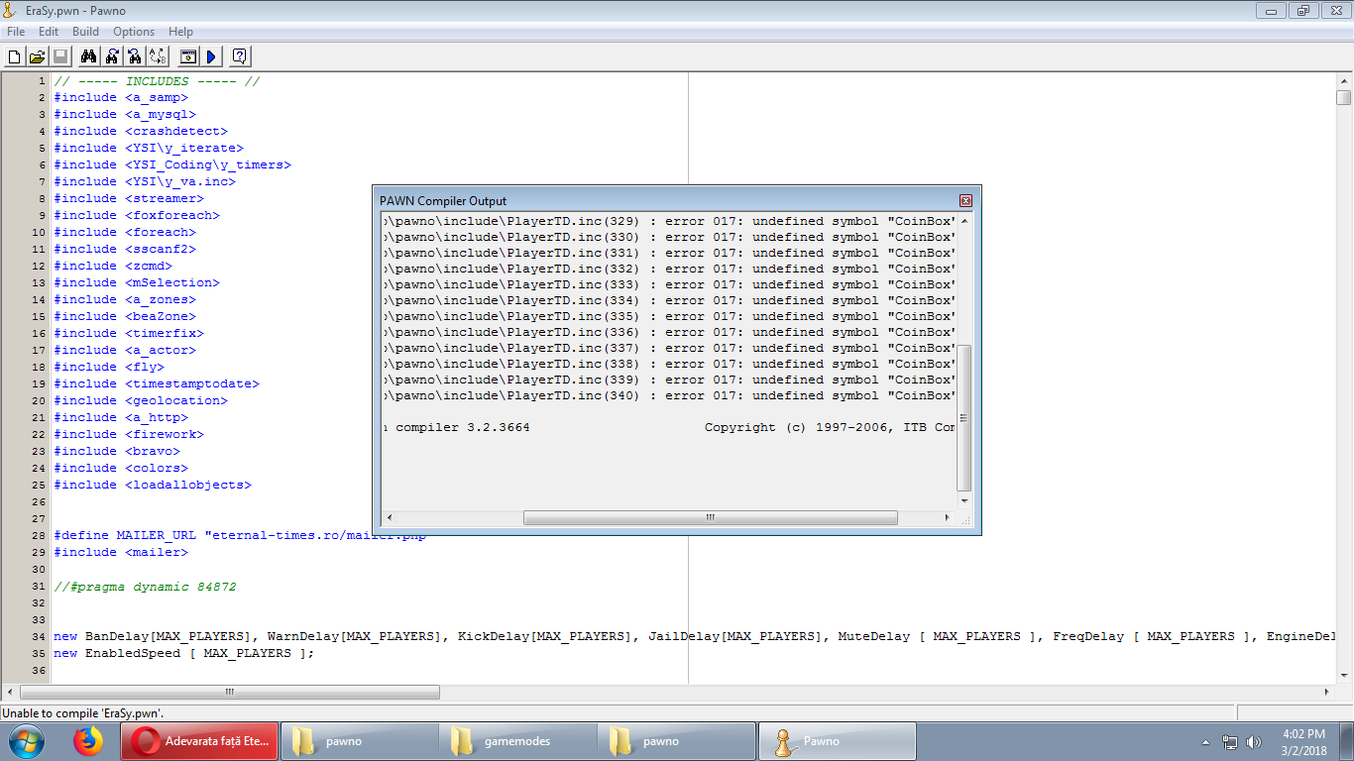The width and height of the screenshot is (1354, 761).
Task: Click the network tray icon
Action: coord(1230,741)
